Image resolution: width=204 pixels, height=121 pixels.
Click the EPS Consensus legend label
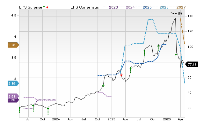coord(84,7)
